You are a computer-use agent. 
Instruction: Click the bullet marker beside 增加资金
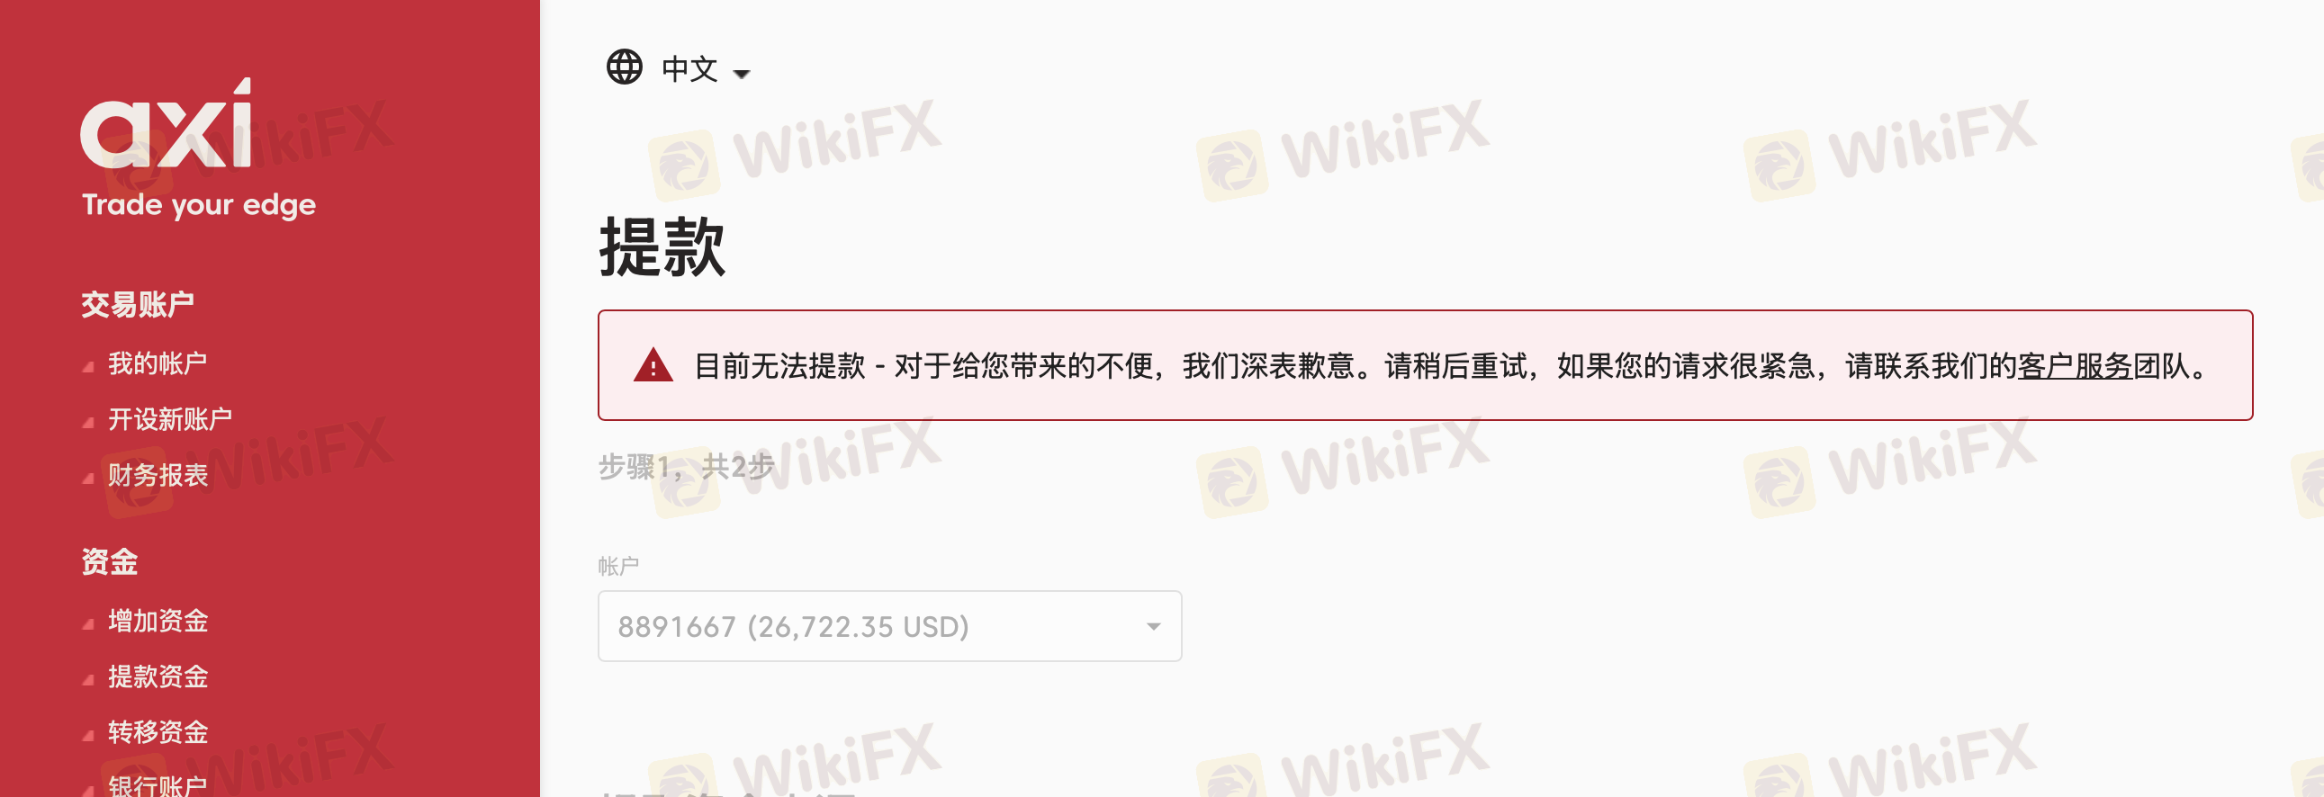tap(88, 623)
